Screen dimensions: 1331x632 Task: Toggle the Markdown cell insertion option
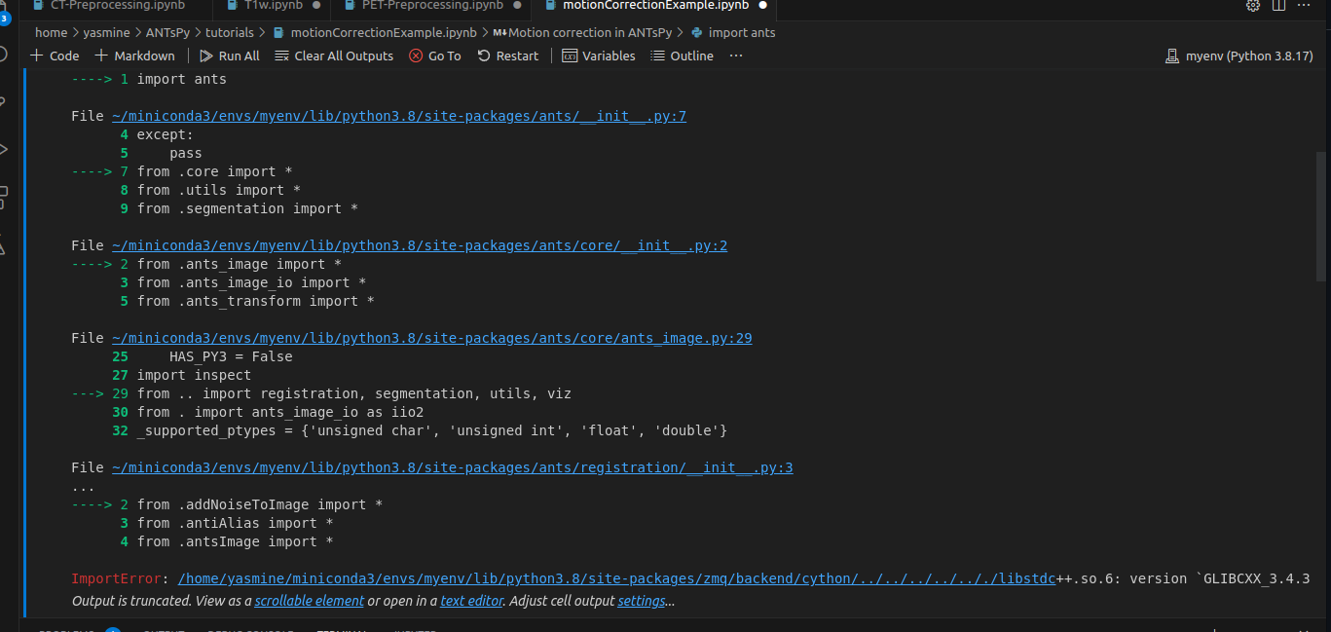coord(134,56)
